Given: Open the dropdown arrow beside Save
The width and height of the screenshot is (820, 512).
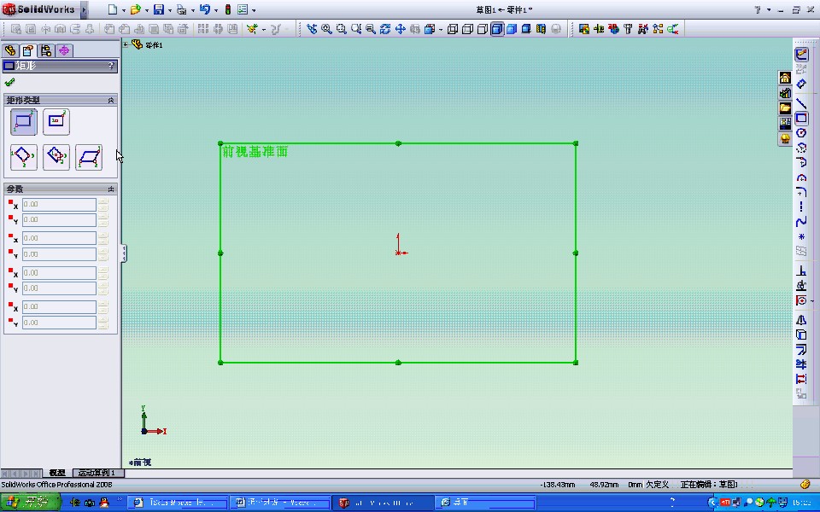Looking at the screenshot, I should click(x=169, y=10).
